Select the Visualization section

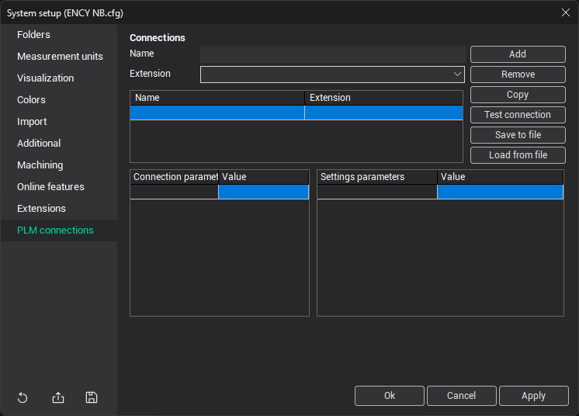click(46, 78)
